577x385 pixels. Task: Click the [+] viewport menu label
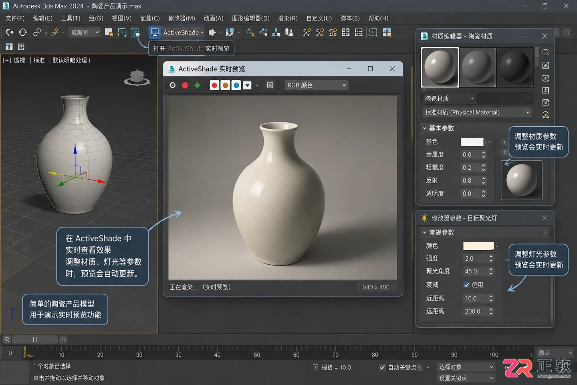tap(7, 60)
